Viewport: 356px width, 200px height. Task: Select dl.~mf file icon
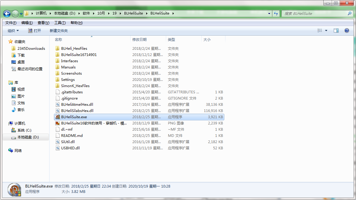click(58, 129)
